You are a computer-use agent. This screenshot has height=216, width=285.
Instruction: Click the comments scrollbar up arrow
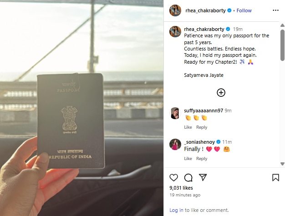point(282,25)
